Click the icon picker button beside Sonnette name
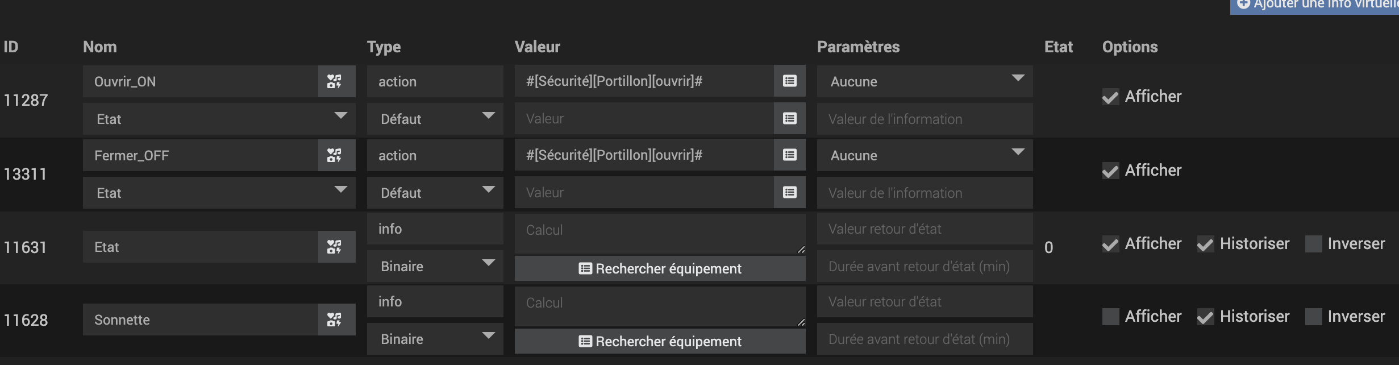 (336, 320)
